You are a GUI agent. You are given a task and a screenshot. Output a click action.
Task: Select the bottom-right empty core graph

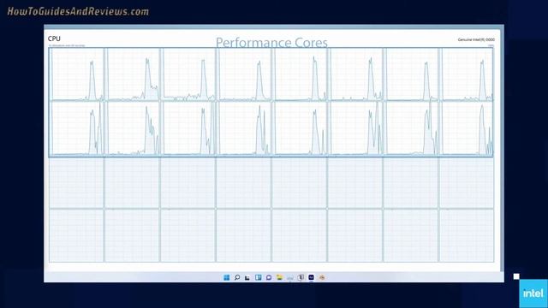tap(467, 236)
